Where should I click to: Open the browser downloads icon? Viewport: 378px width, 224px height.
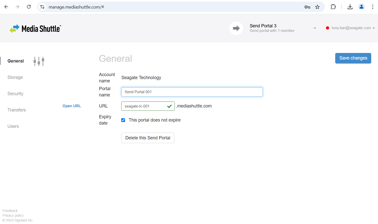click(350, 7)
